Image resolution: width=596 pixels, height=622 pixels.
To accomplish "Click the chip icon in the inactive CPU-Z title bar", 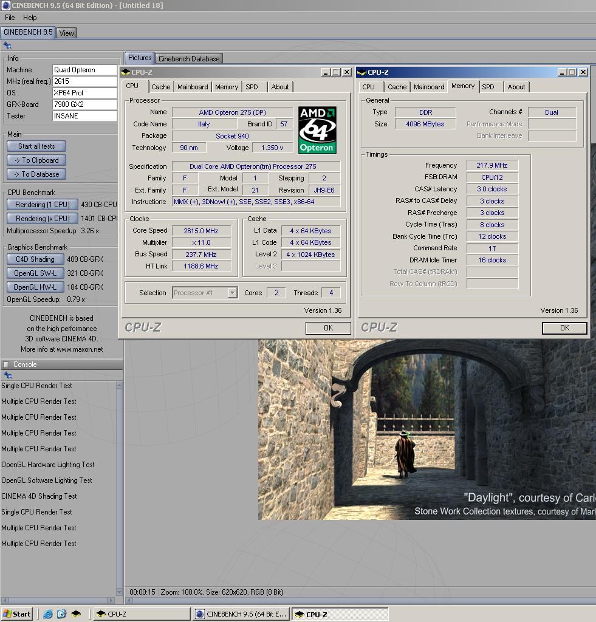I will pyautogui.click(x=126, y=72).
